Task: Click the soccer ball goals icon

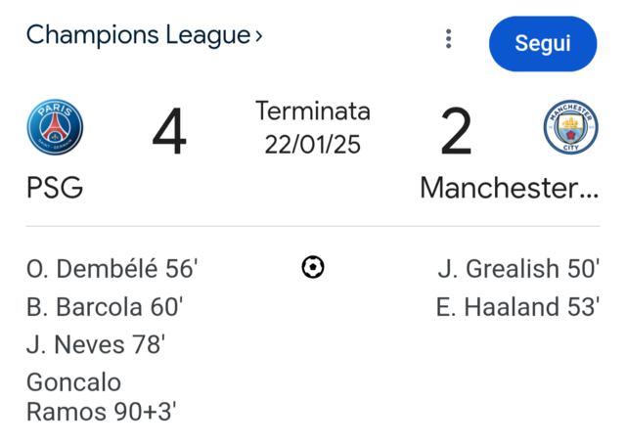Action: [313, 267]
